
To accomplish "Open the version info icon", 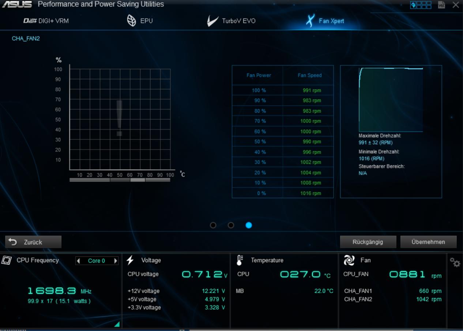I will pyautogui.click(x=441, y=5).
